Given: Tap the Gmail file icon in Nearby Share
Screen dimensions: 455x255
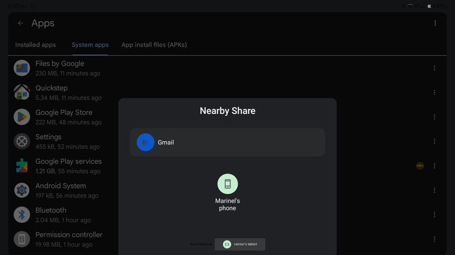Looking at the screenshot, I should [x=145, y=142].
